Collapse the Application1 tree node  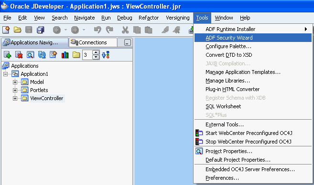click(6, 74)
